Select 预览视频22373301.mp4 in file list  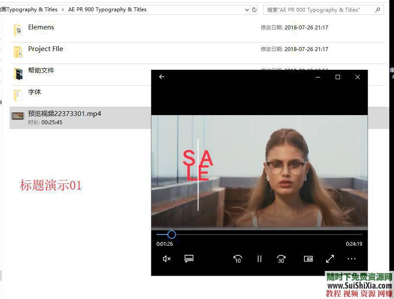click(64, 114)
